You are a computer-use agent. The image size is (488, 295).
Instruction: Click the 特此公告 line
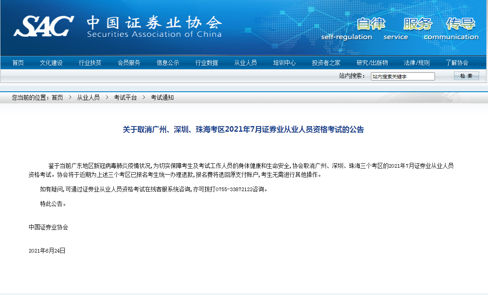53,204
